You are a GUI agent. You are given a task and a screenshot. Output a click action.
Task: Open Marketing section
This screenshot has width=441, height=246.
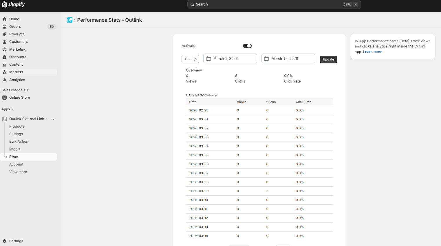pyautogui.click(x=29, y=49)
